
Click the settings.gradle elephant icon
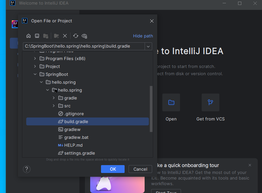(60, 153)
